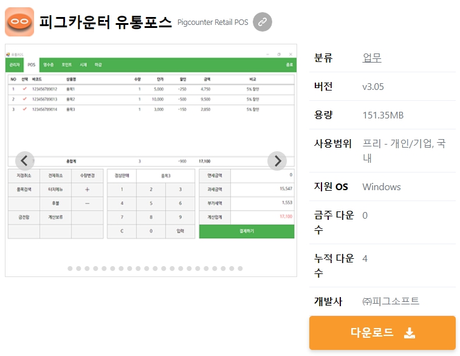Select the 누적 다운수 label
This screenshot has height=356, width=460.
click(x=334, y=265)
